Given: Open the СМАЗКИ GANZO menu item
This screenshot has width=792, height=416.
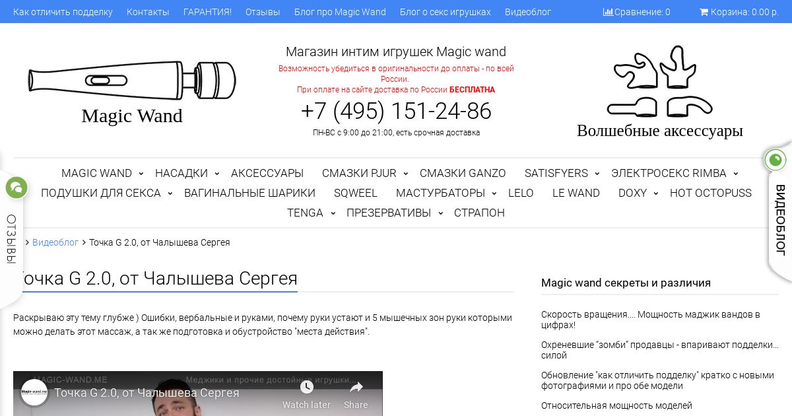Looking at the screenshot, I should pyautogui.click(x=463, y=173).
